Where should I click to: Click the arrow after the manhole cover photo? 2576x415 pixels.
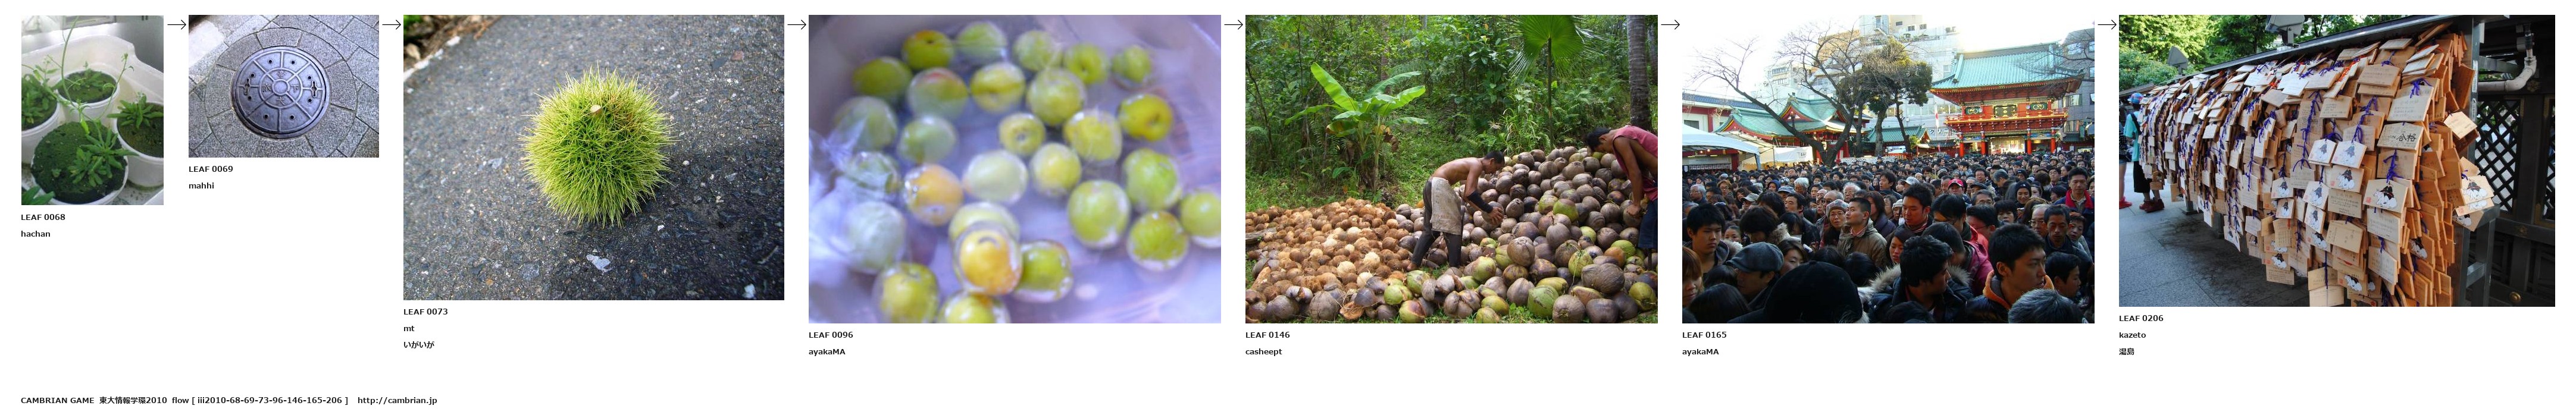pos(392,25)
